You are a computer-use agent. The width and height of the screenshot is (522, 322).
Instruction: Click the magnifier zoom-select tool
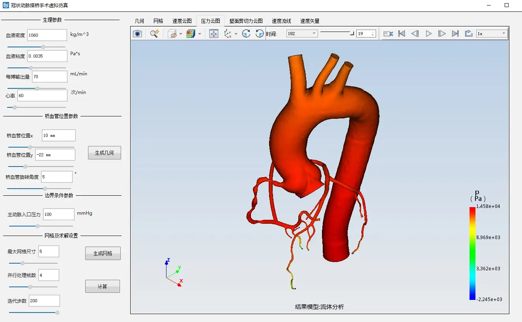pos(154,34)
